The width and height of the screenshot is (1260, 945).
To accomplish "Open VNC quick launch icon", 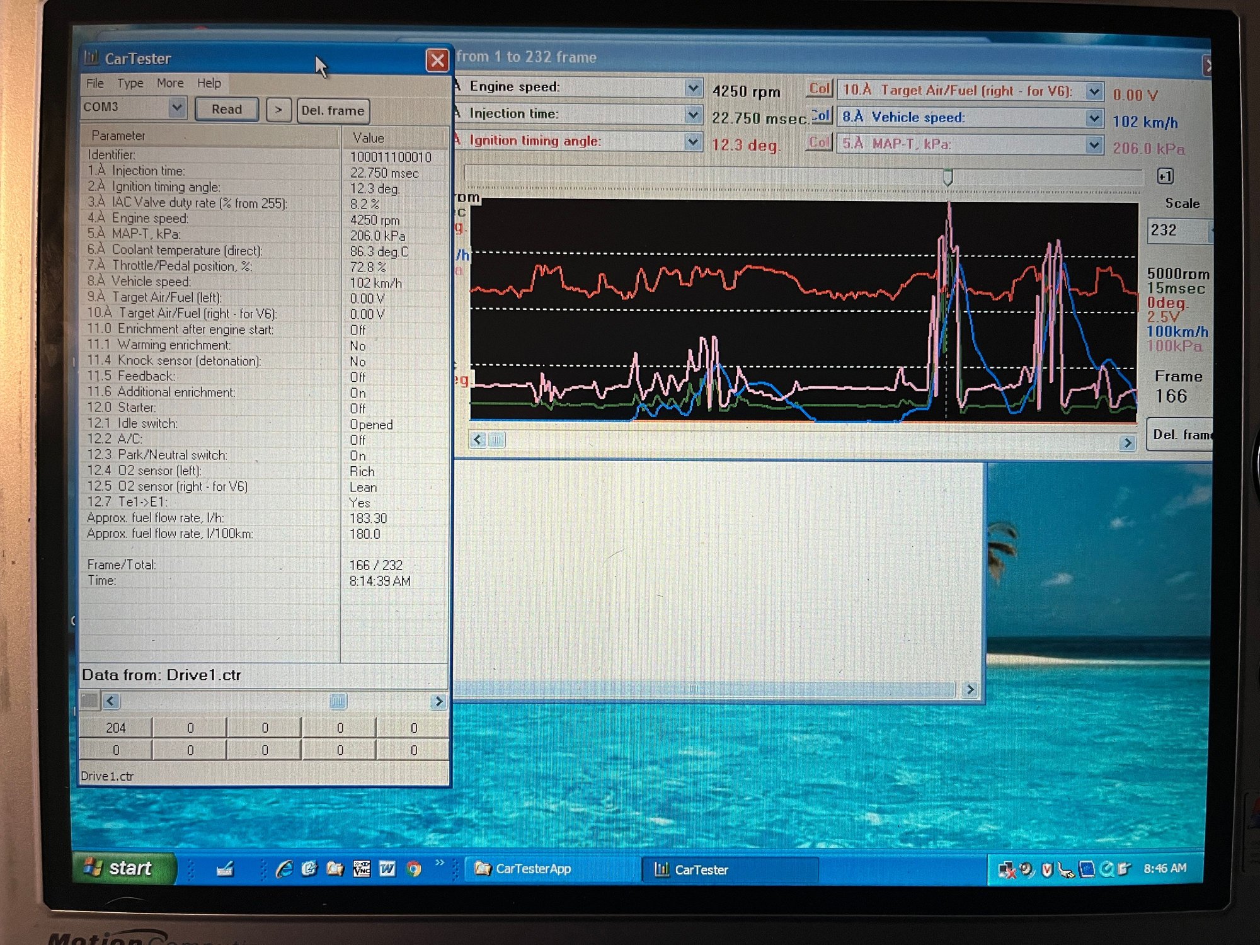I will 362,869.
